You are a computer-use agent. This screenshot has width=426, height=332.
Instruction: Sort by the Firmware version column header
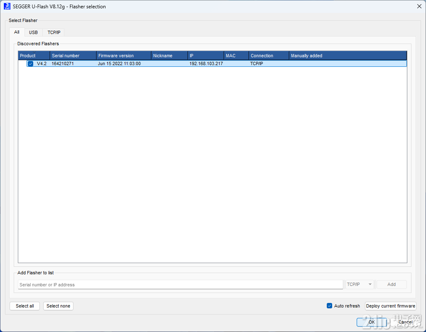point(124,56)
